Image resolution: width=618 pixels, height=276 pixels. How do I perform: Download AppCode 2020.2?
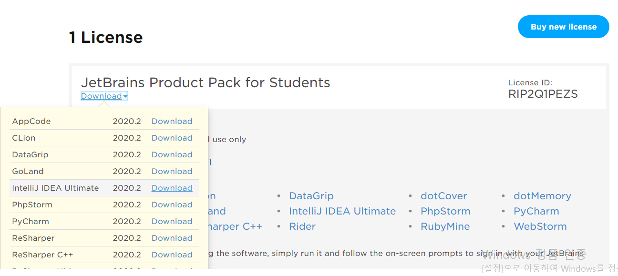[x=172, y=121]
